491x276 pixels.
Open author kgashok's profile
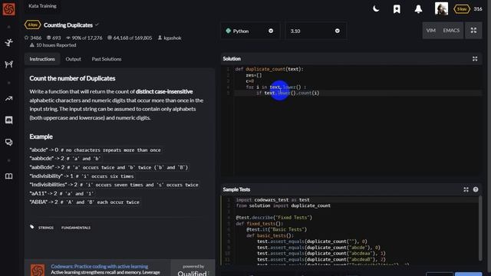(x=170, y=38)
